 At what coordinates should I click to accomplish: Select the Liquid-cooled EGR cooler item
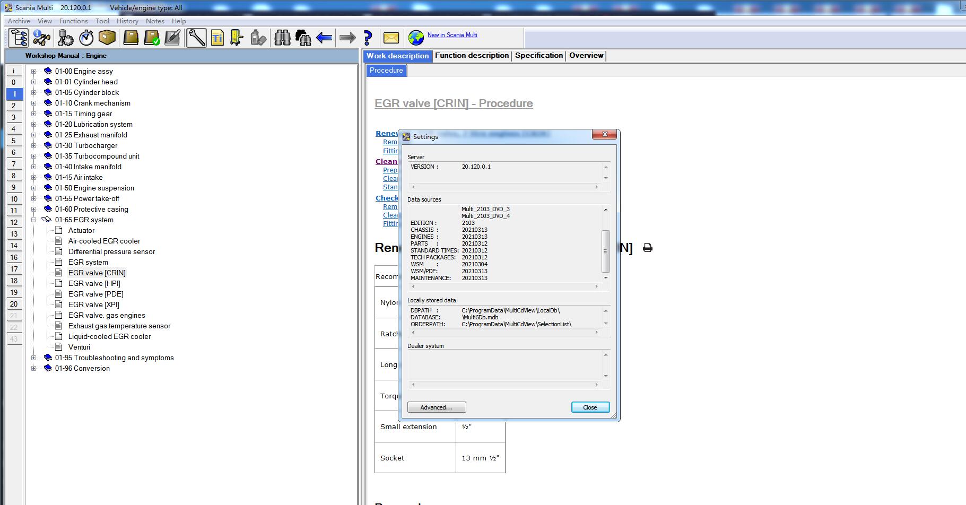[109, 336]
